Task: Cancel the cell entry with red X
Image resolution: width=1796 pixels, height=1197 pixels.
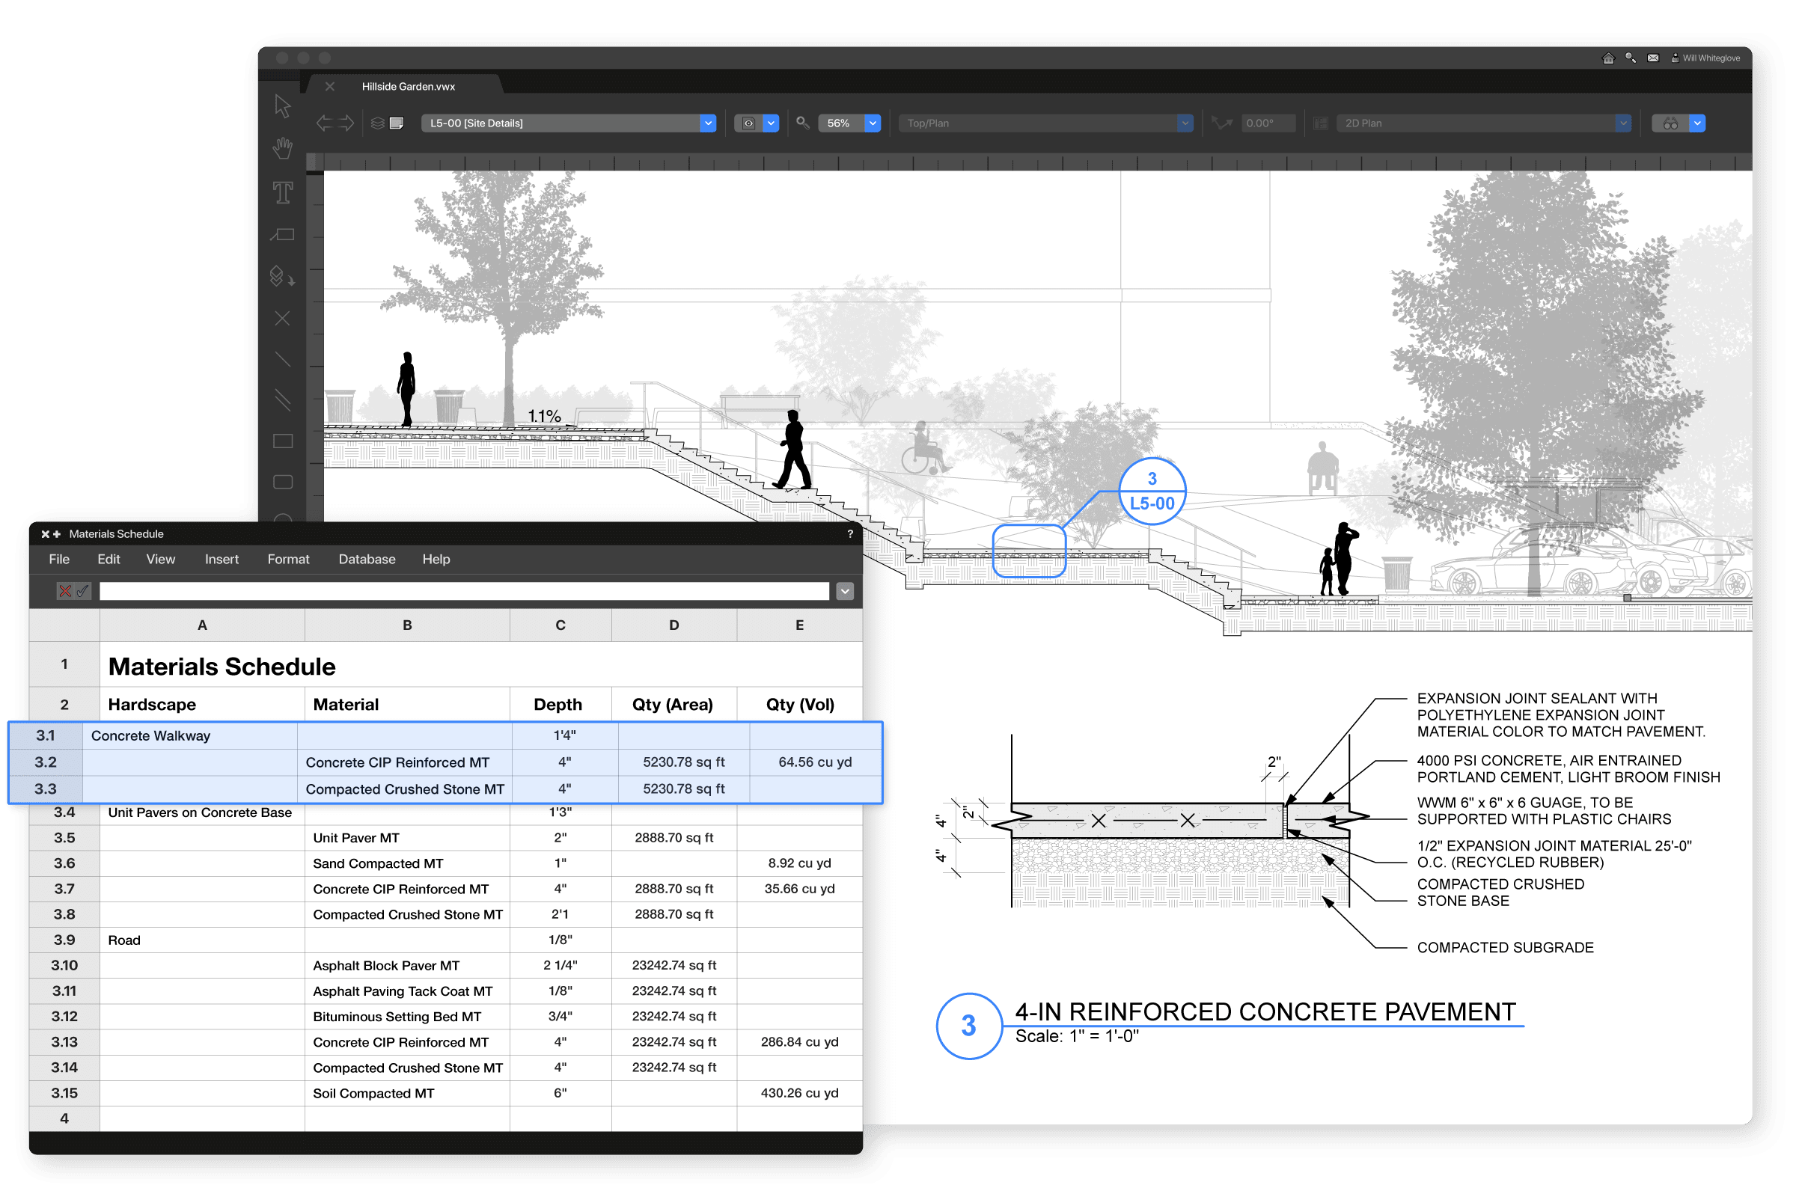Action: (65, 591)
